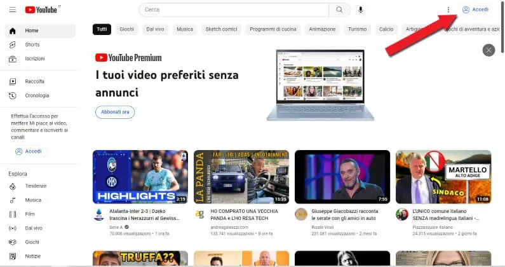Open the three-dot settings menu
This screenshot has width=505, height=267.
pyautogui.click(x=448, y=10)
